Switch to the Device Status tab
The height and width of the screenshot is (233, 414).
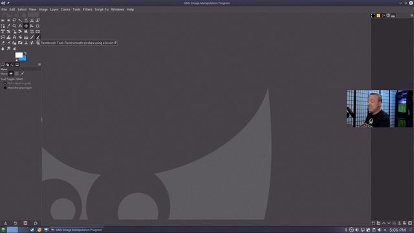[7, 65]
